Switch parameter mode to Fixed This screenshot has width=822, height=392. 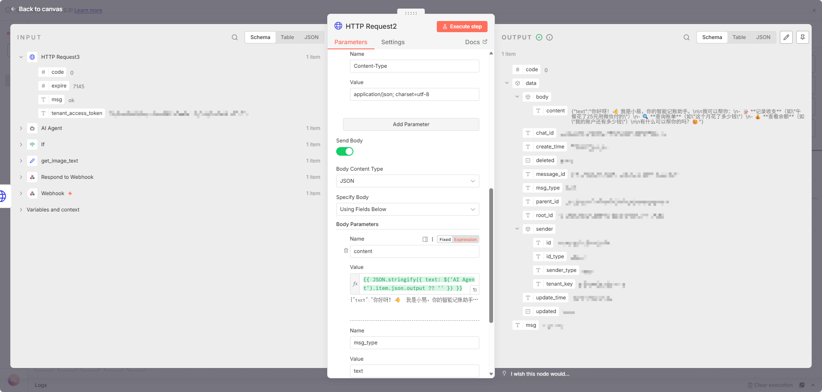[445, 239]
